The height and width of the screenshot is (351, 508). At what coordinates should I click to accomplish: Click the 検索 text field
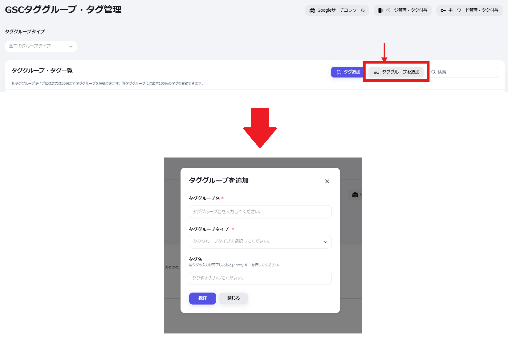466,72
